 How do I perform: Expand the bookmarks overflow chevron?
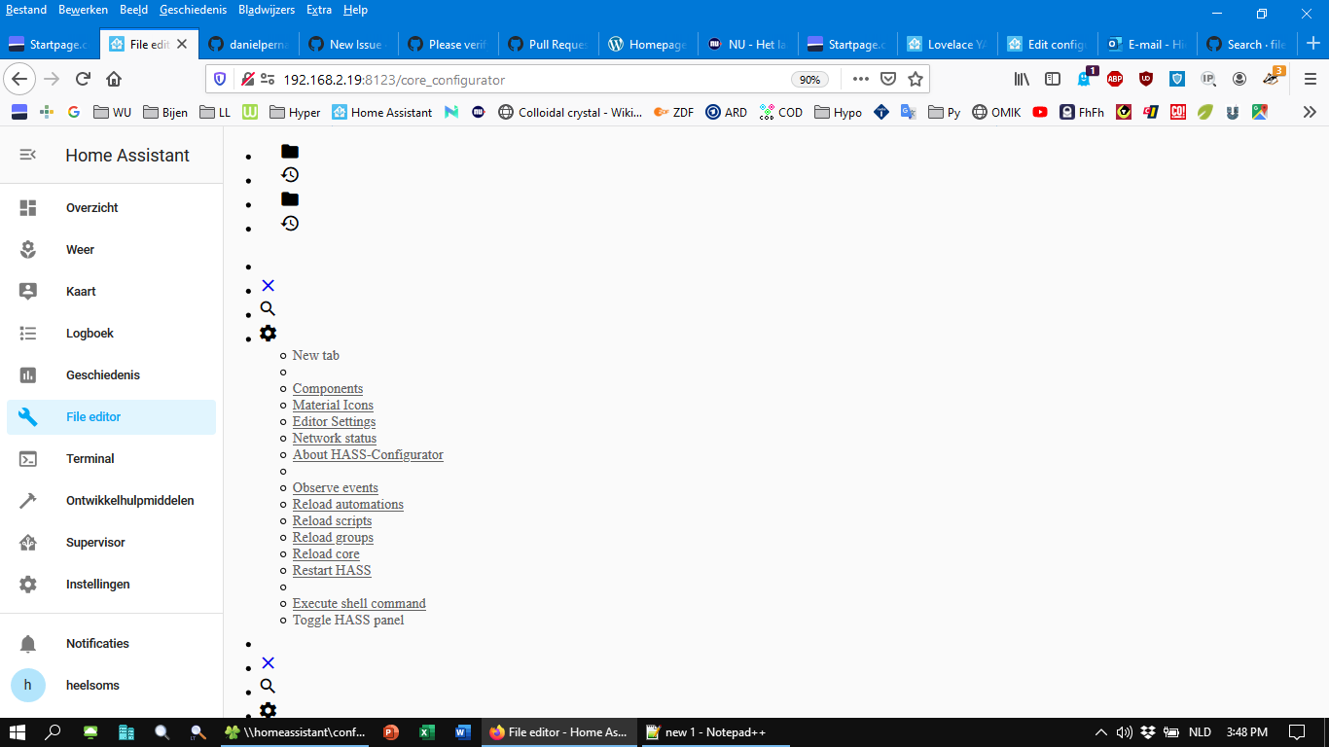(1310, 112)
